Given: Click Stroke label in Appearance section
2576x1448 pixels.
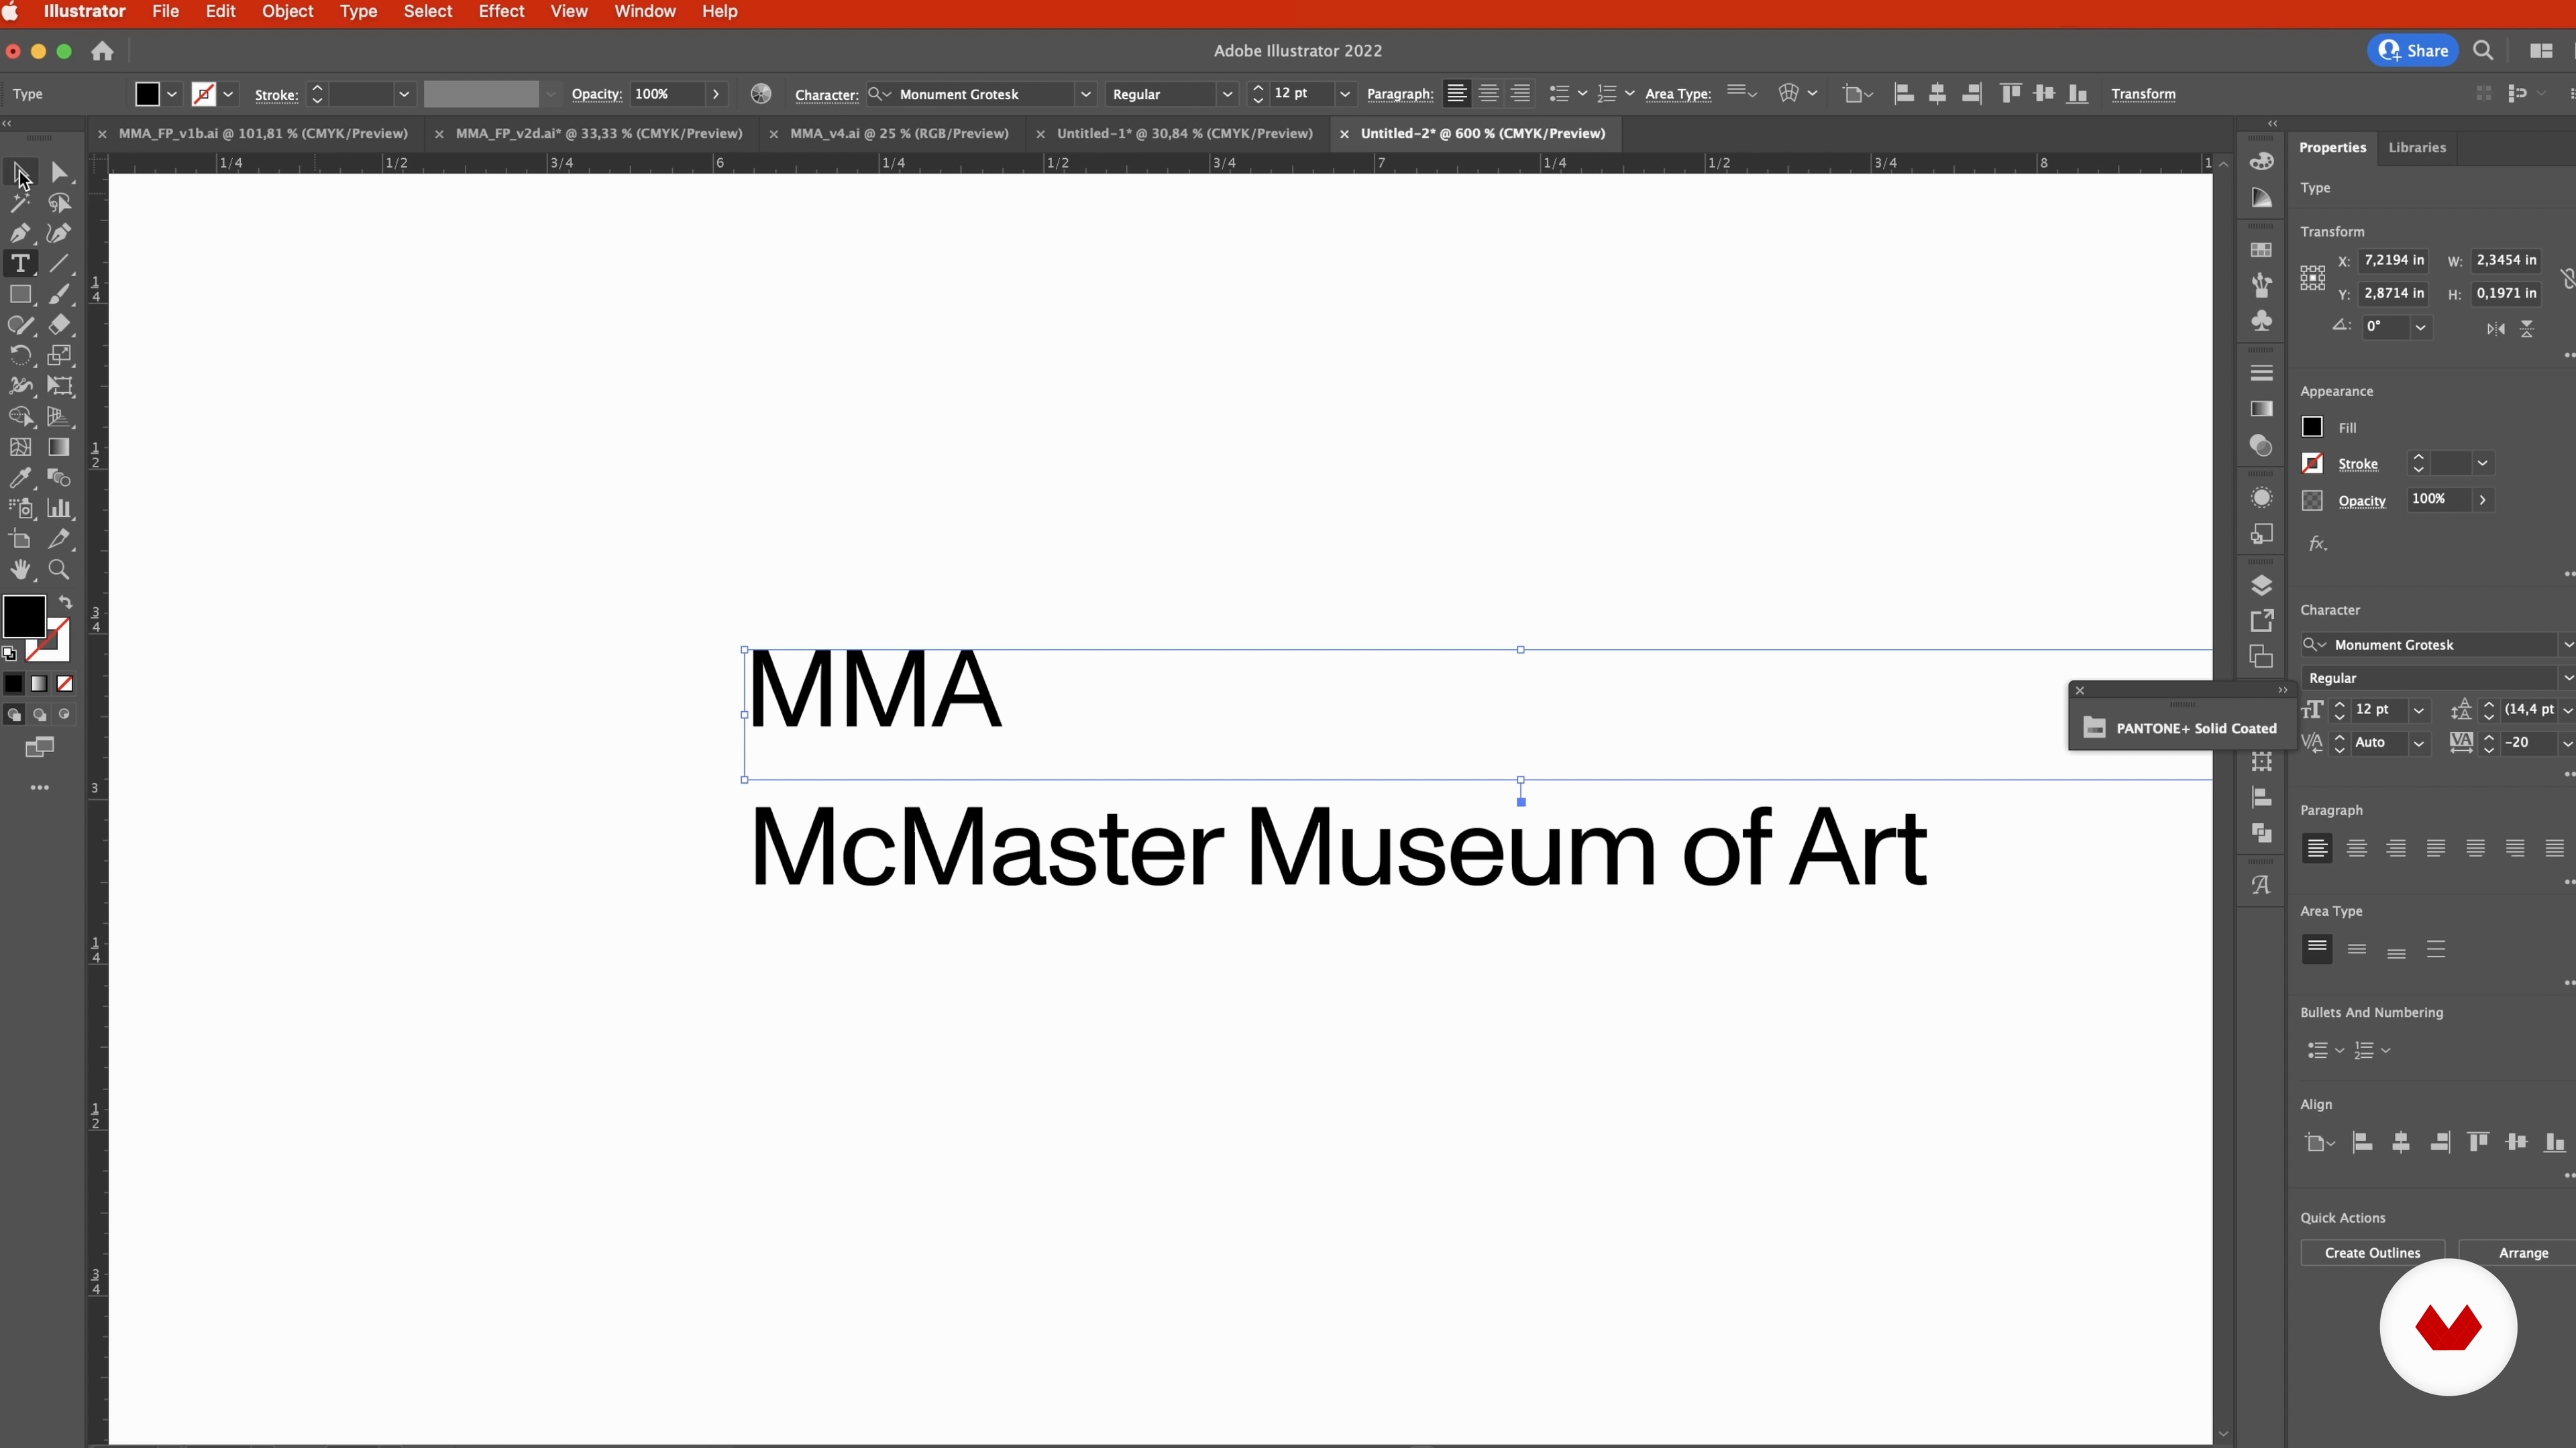Looking at the screenshot, I should [x=2358, y=465].
